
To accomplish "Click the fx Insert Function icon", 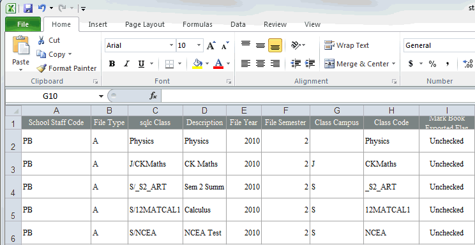I will (x=153, y=96).
